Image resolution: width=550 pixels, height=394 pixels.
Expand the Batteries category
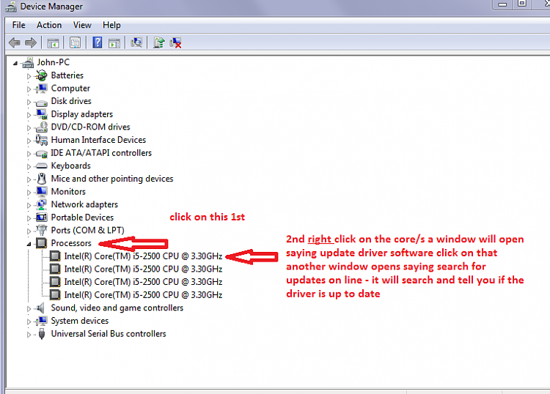click(29, 76)
